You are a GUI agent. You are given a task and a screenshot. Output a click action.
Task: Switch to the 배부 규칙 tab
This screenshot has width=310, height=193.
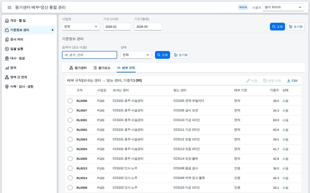[126, 68]
